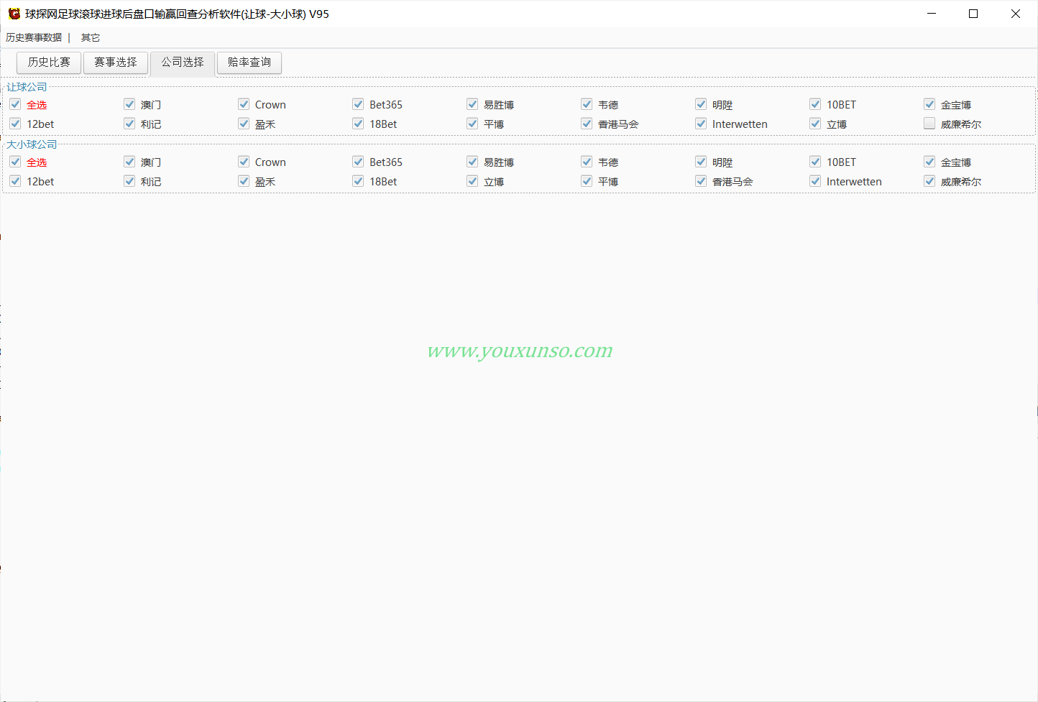Toggle Interwetten in 让球公司 group

pyautogui.click(x=701, y=124)
